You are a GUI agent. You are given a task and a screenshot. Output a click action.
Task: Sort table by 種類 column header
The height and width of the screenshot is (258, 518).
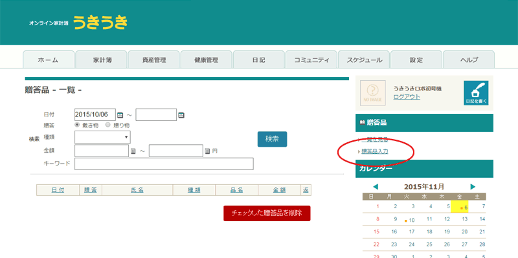(x=194, y=190)
